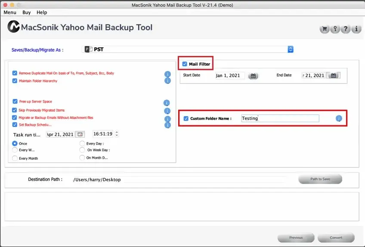The image size is (365, 247).
Task: Show info for Skip Previously Migrated Items
Action: click(167, 111)
